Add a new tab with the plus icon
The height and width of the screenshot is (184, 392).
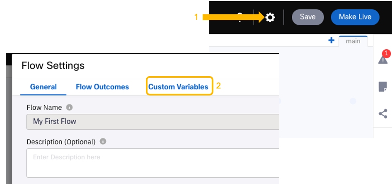(x=331, y=41)
